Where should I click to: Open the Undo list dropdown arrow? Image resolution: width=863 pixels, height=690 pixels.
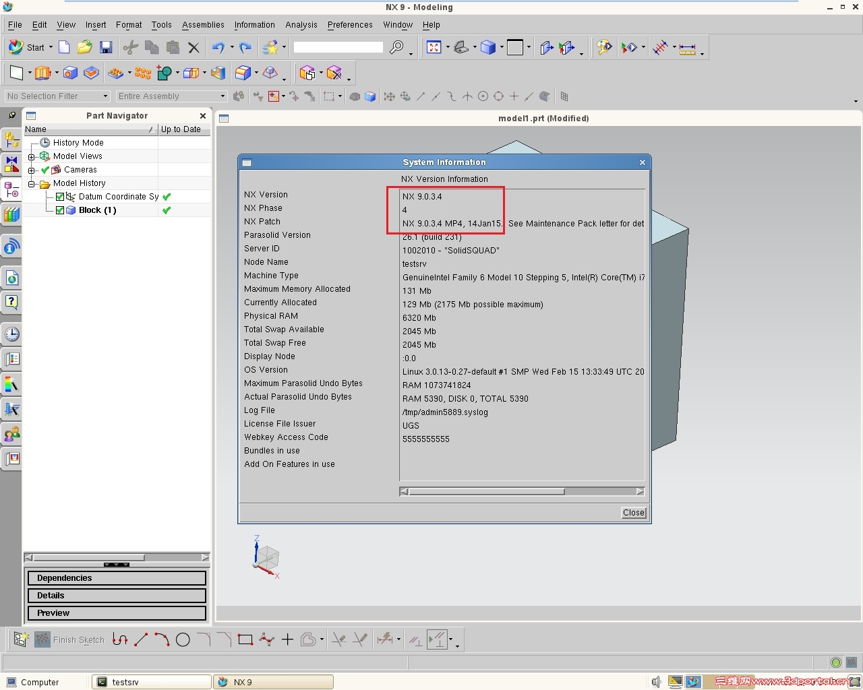pos(231,47)
